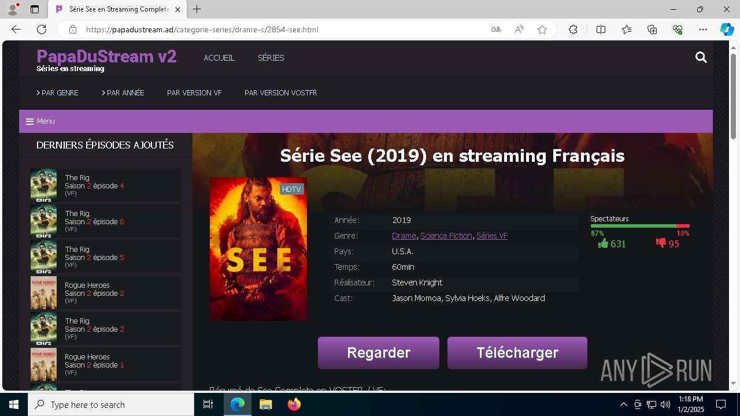Image resolution: width=740 pixels, height=416 pixels.
Task: Click the Windows search box
Action: (x=111, y=404)
